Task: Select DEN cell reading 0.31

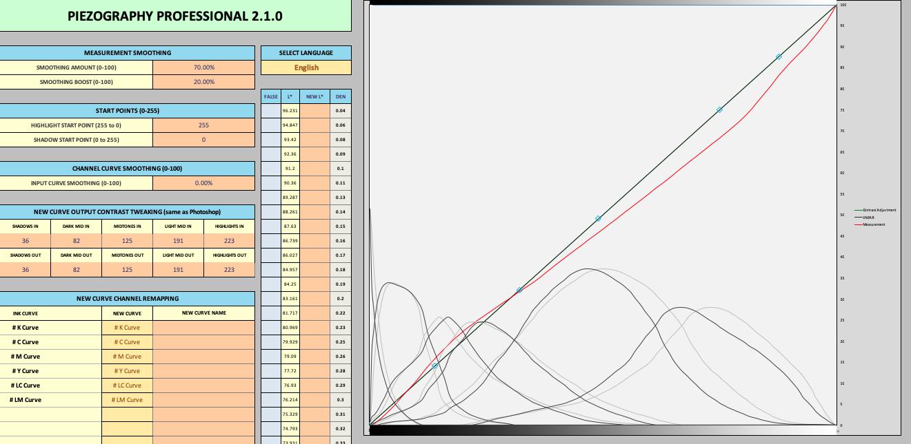Action: pos(341,414)
